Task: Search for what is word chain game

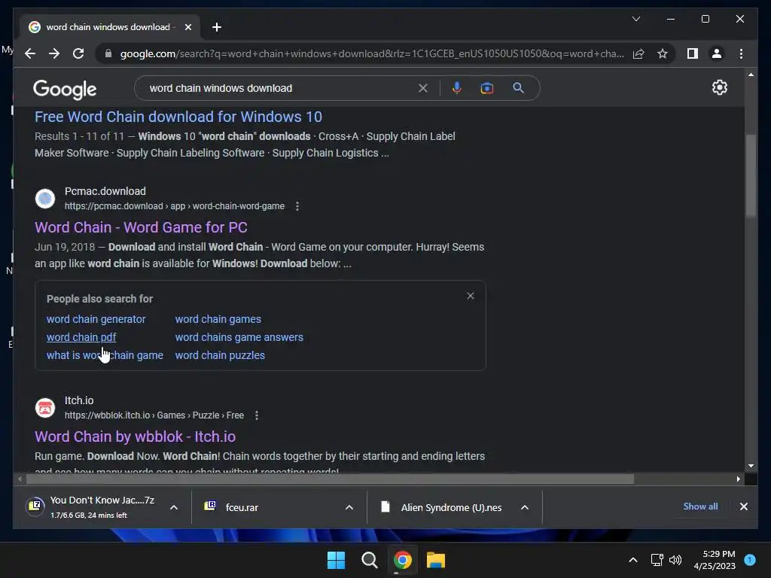Action: tap(105, 355)
